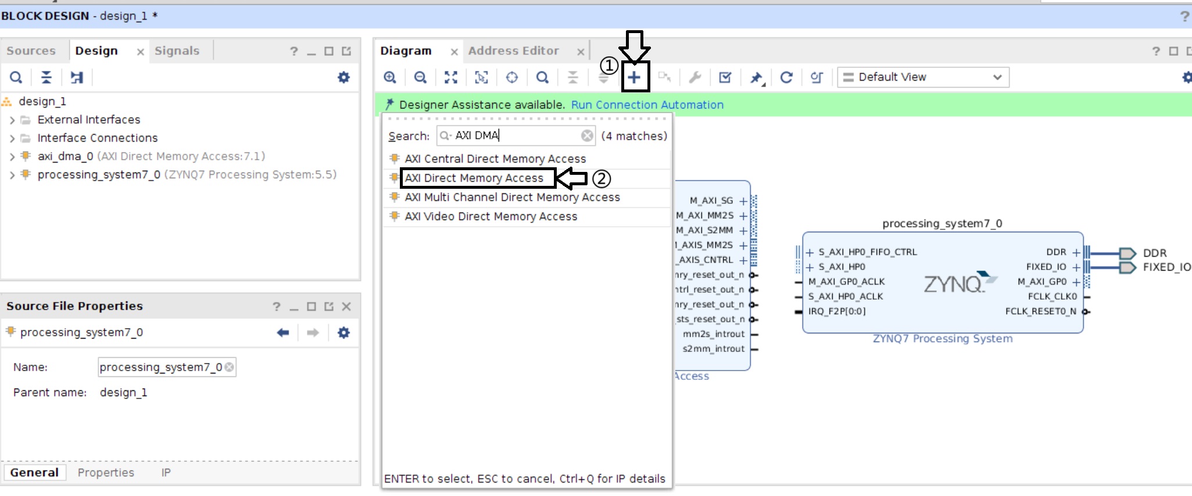Select the Diagram tab
This screenshot has height=496, width=1192.
pyautogui.click(x=406, y=51)
